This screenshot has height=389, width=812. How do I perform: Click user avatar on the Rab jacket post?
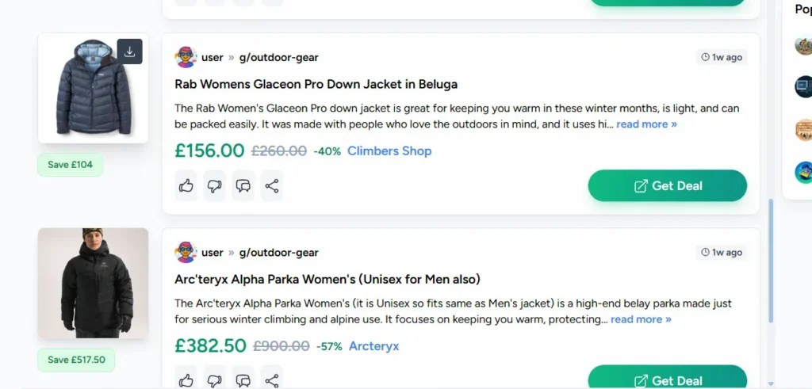coord(186,57)
